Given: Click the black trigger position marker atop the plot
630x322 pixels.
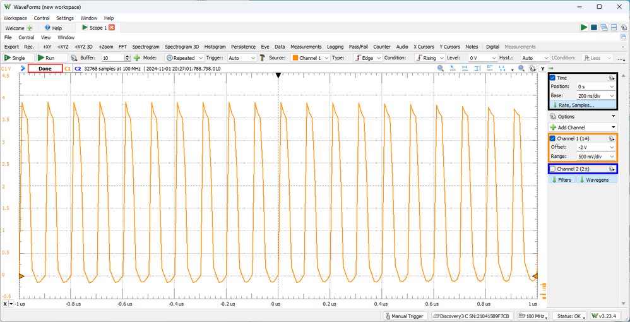Looking at the screenshot, I should click(x=278, y=75).
